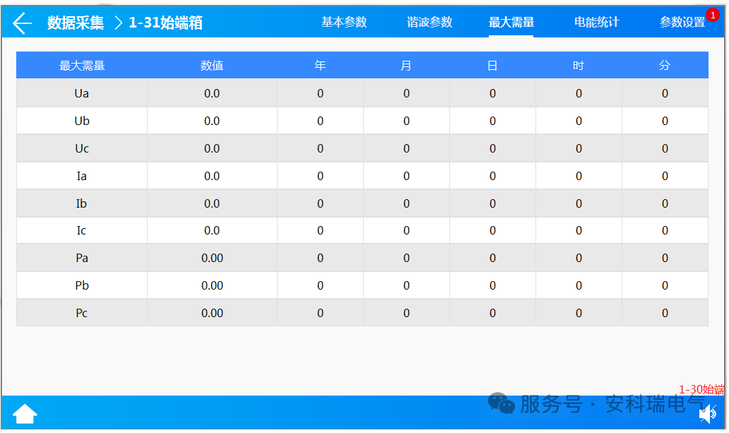
Task: Click the 日 column header
Action: 492,66
